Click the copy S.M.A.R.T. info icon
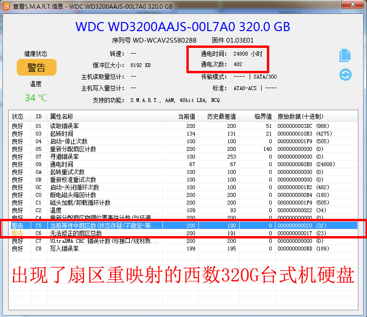Screen dimensions: 367x317 [345, 56]
